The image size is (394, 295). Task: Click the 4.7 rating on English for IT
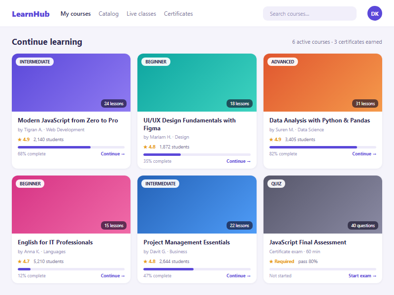(24, 262)
